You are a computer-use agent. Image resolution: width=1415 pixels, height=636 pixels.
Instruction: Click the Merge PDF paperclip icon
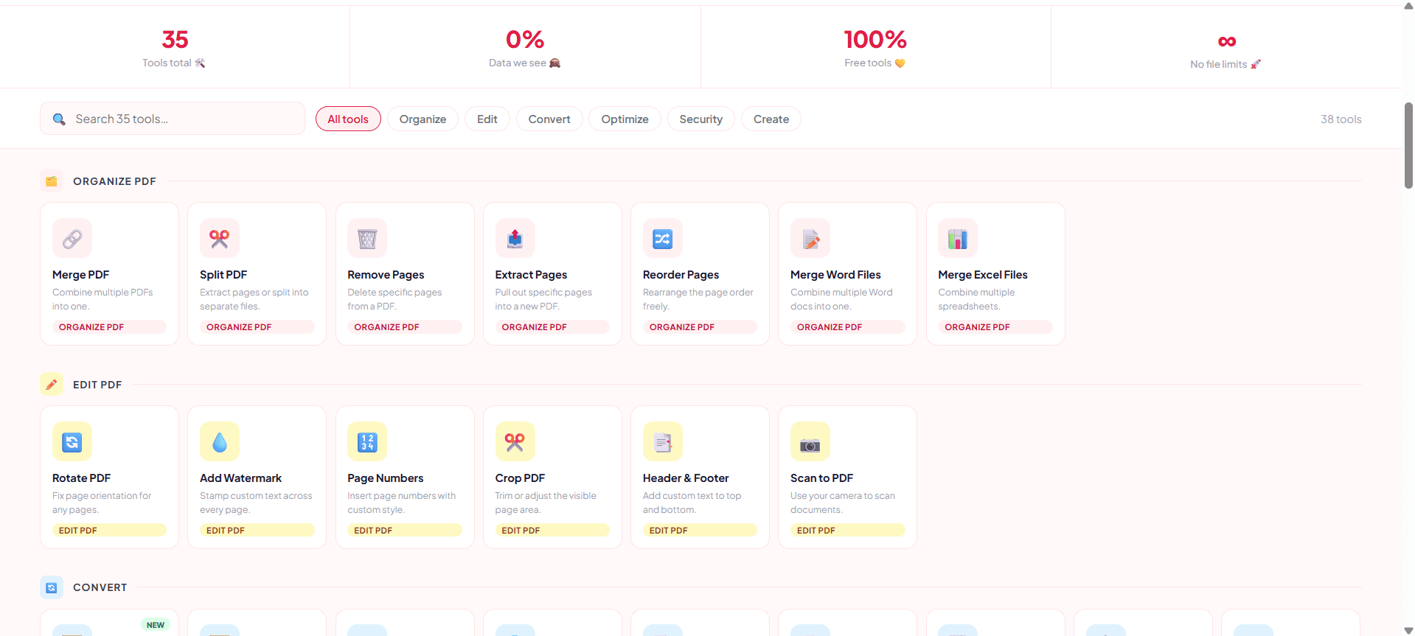(x=72, y=238)
